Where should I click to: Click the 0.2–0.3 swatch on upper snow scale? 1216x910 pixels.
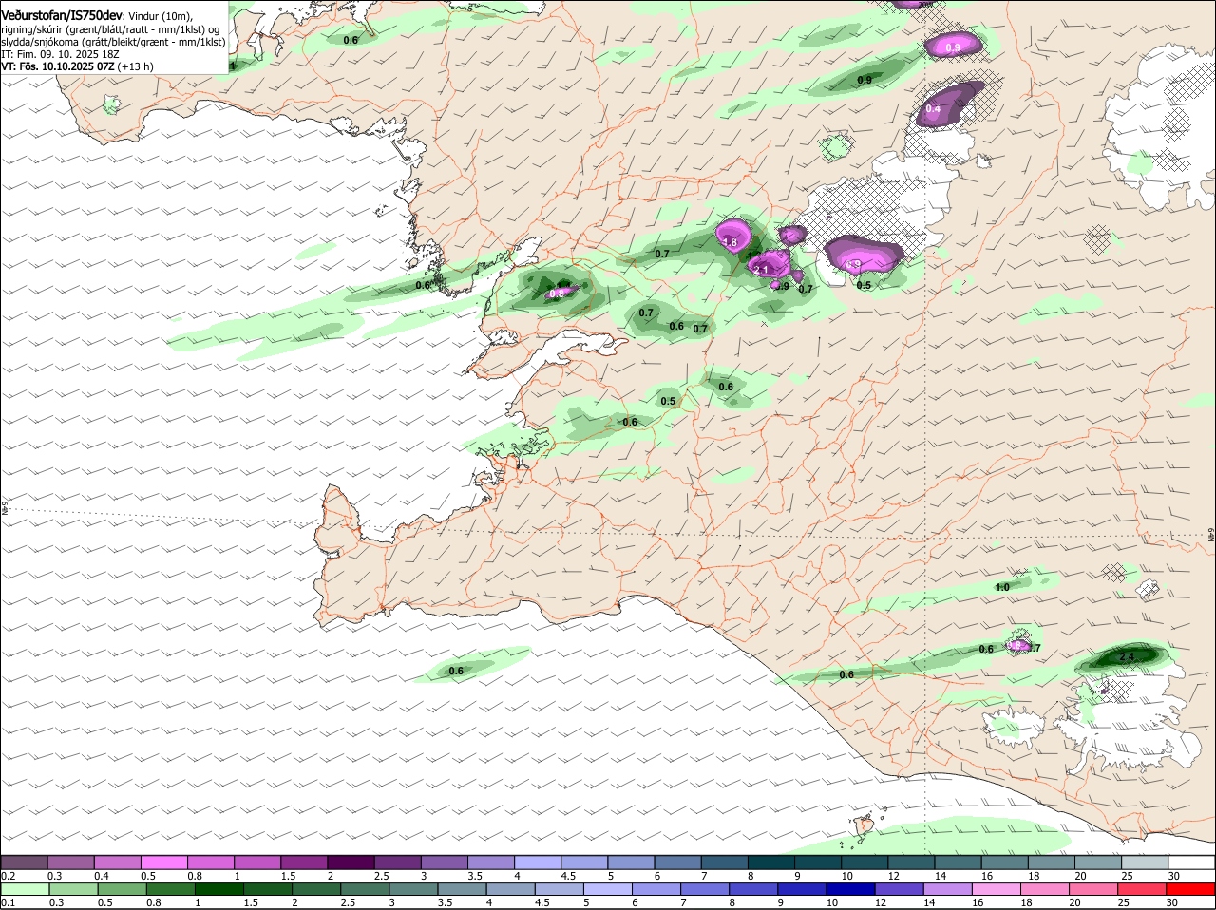[x=24, y=862]
